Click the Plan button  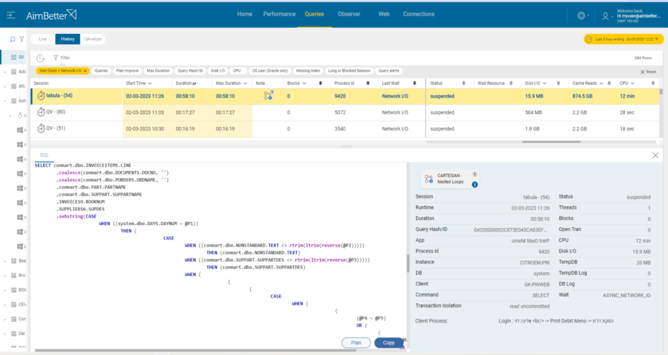[x=356, y=343]
